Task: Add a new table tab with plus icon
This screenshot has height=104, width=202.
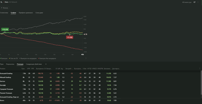Action: tap(46, 64)
